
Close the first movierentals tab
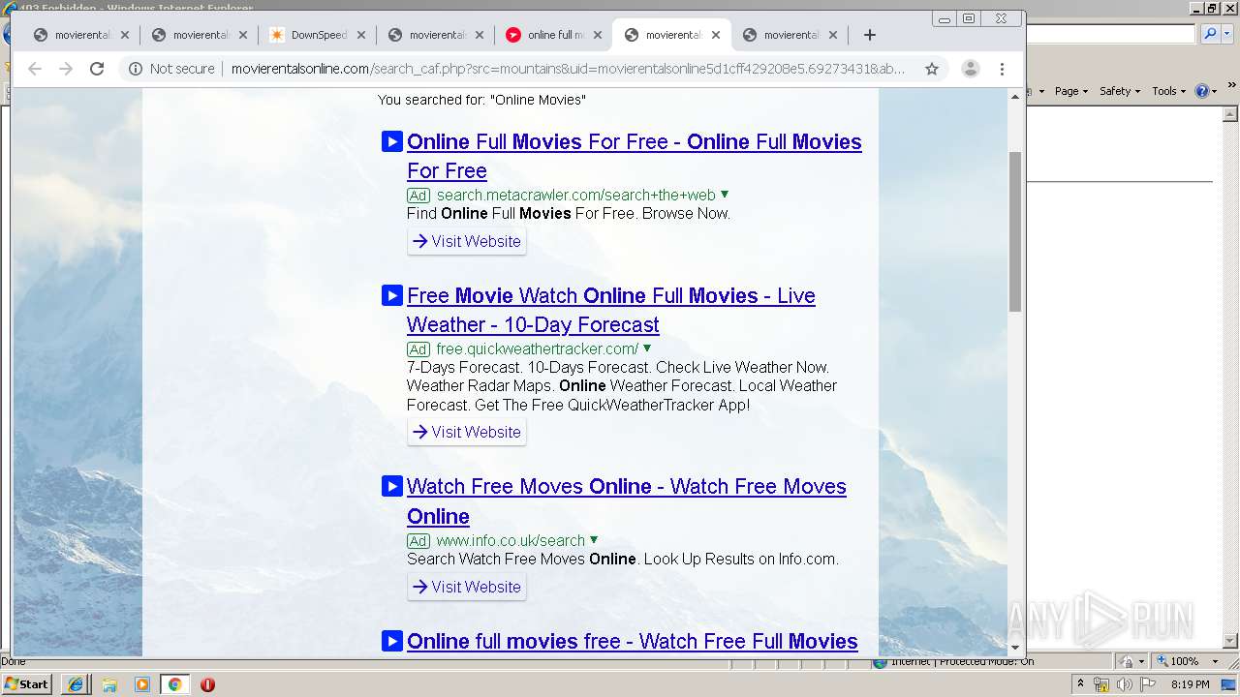[125, 35]
